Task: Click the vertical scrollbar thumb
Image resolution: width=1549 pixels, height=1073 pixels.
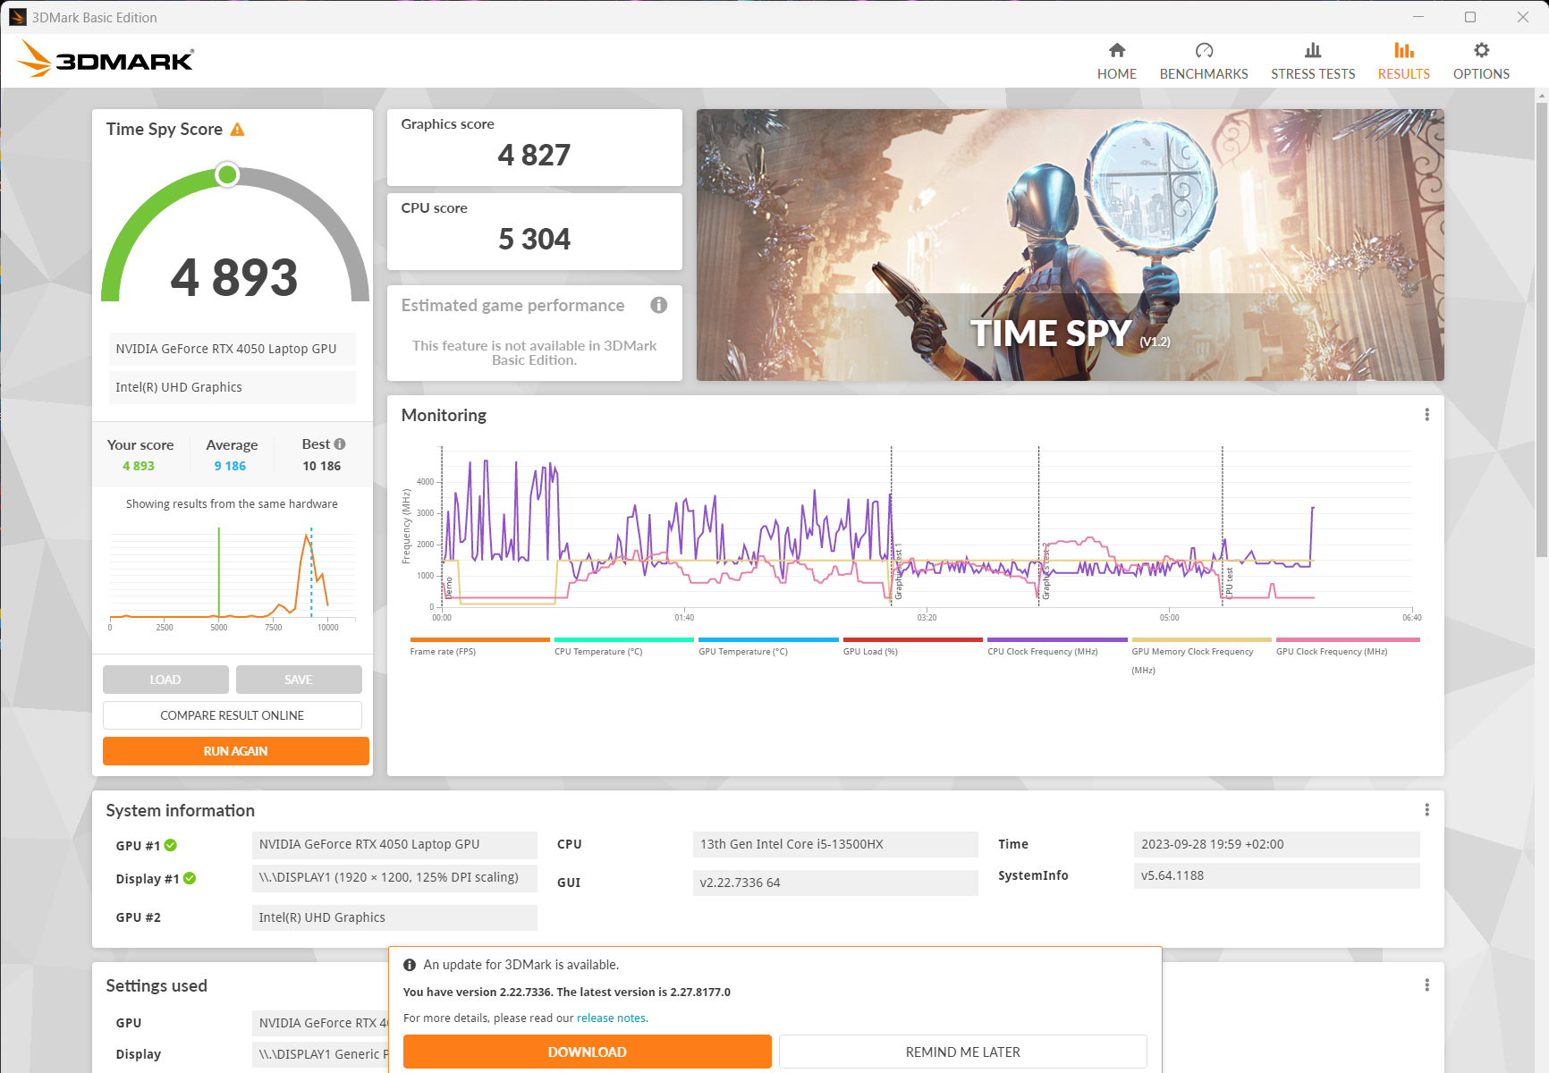Action: pyautogui.click(x=1541, y=331)
